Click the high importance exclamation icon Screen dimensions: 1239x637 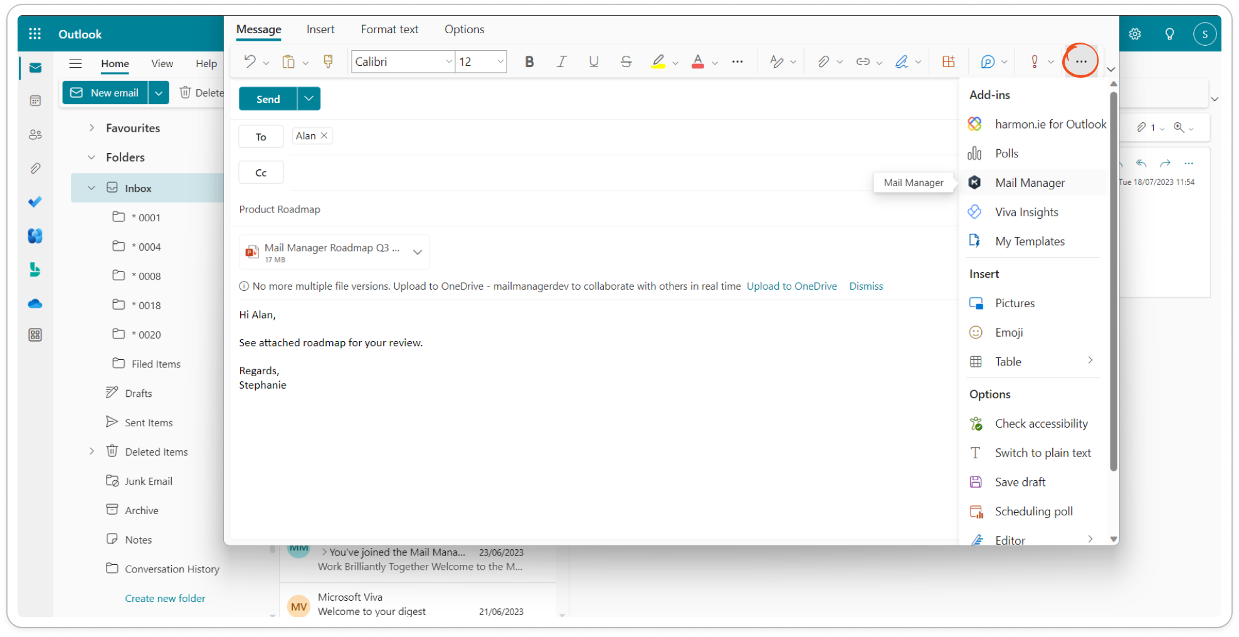pyautogui.click(x=1035, y=61)
